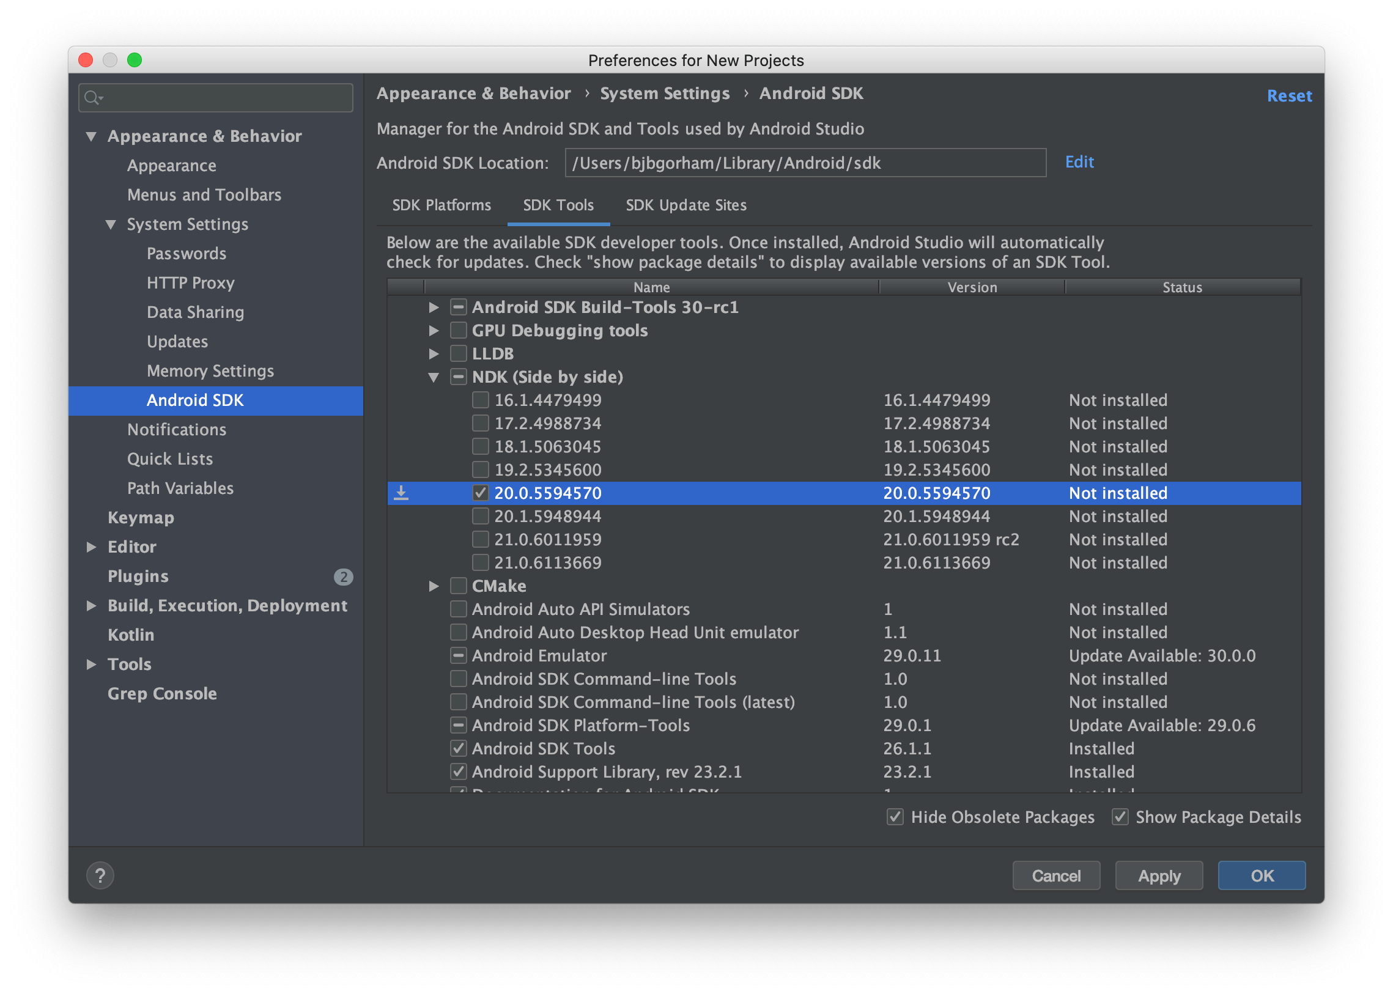Viewport: 1393px width, 994px height.
Task: Collapse the NDK (Side by side) group
Action: pos(434,378)
